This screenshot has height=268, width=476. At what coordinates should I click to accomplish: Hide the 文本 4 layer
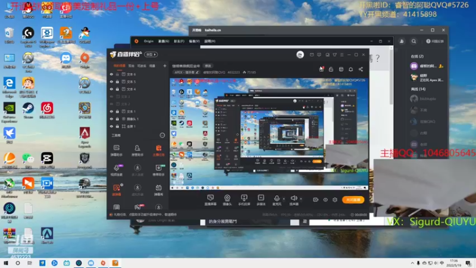click(x=111, y=89)
